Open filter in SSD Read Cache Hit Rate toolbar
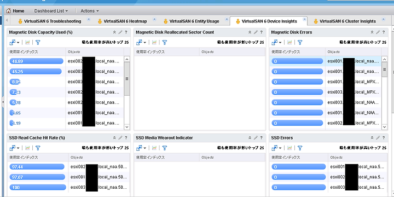The width and height of the screenshot is (394, 197). [x=38, y=148]
